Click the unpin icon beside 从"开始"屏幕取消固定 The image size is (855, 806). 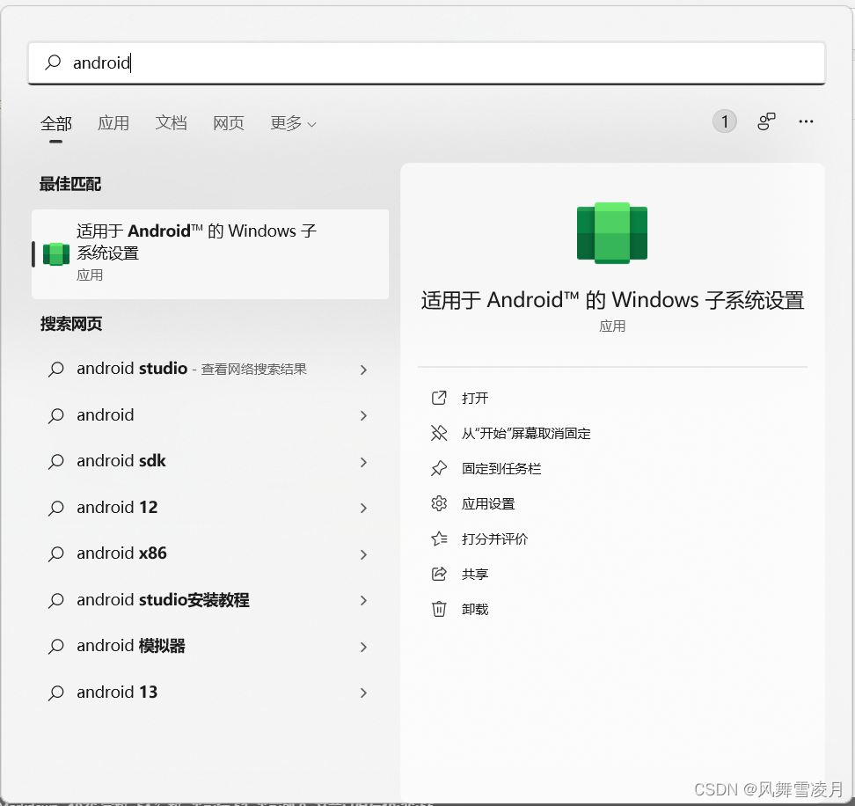(439, 433)
